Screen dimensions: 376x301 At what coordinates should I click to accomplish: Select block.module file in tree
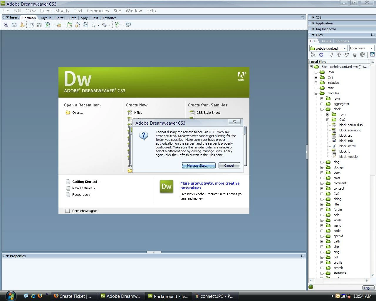(x=348, y=157)
